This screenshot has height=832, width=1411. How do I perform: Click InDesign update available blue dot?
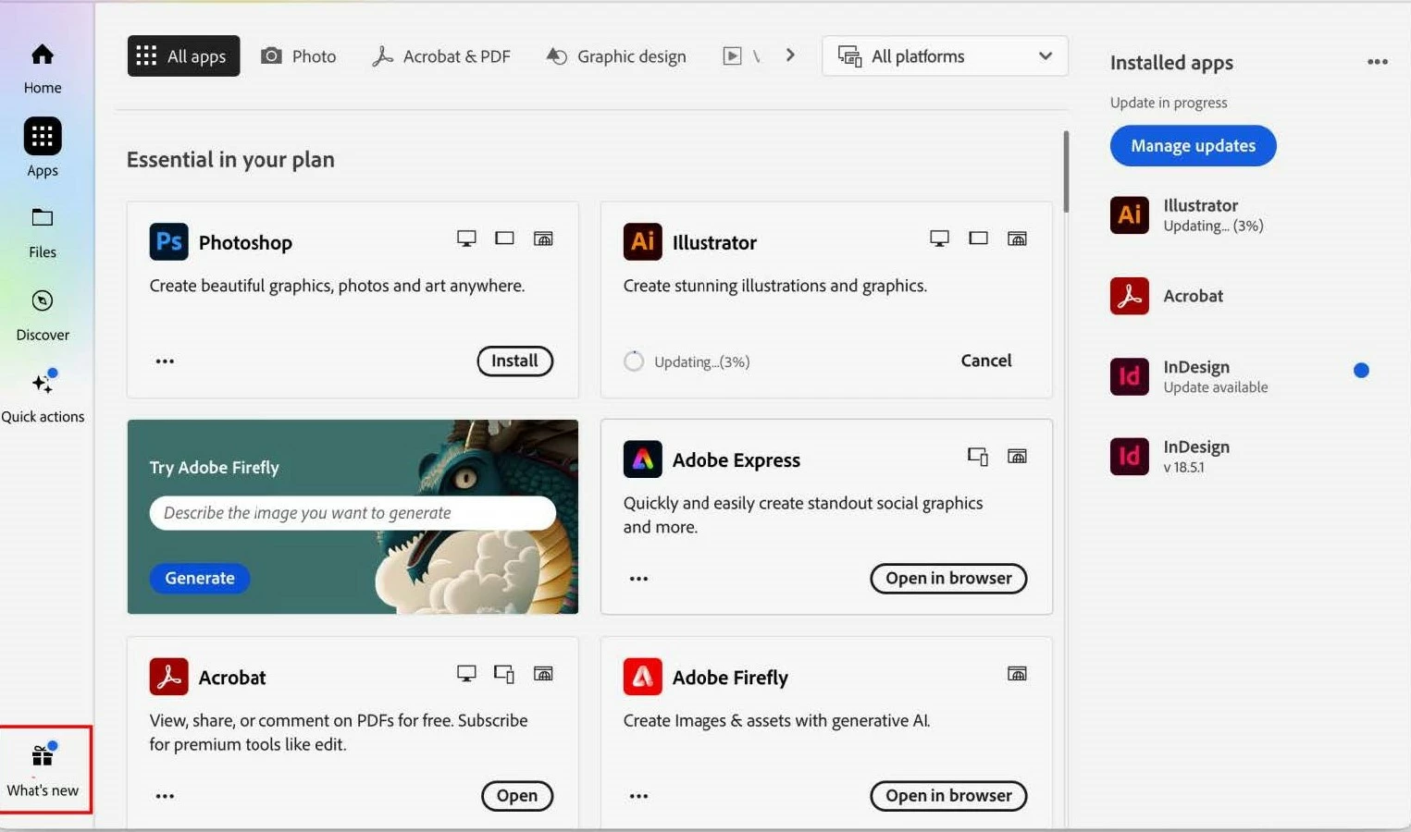pos(1361,371)
